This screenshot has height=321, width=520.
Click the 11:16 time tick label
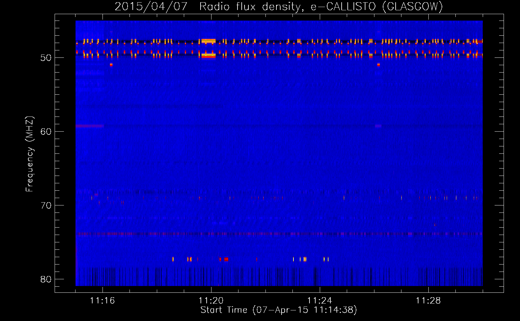(102, 301)
